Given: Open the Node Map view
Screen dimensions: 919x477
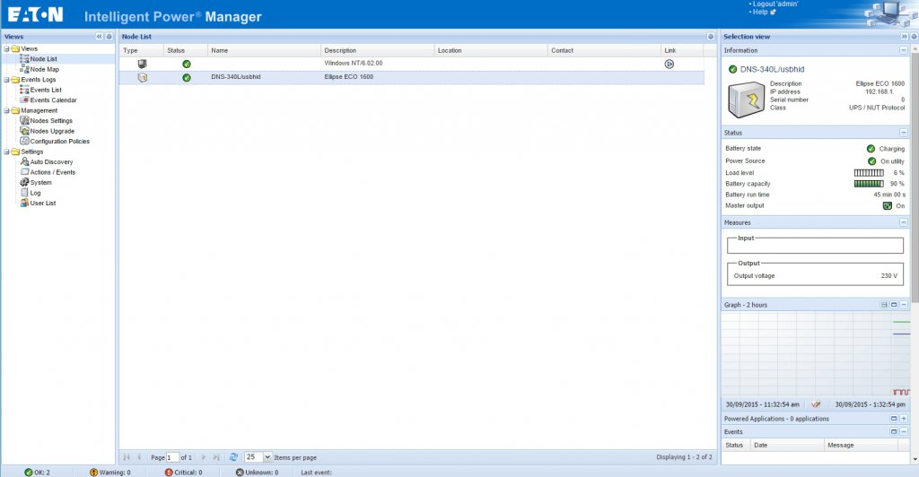Looking at the screenshot, I should (x=44, y=69).
